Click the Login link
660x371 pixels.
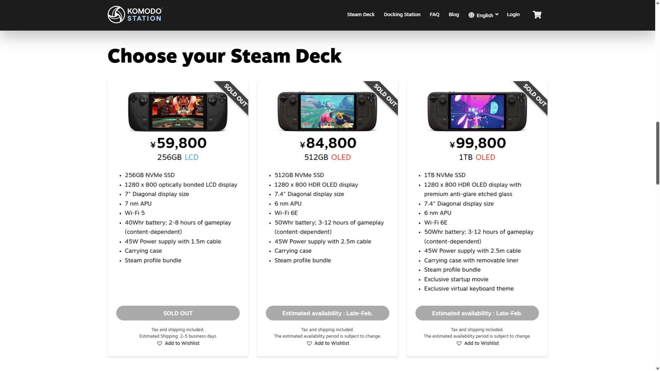pyautogui.click(x=513, y=14)
